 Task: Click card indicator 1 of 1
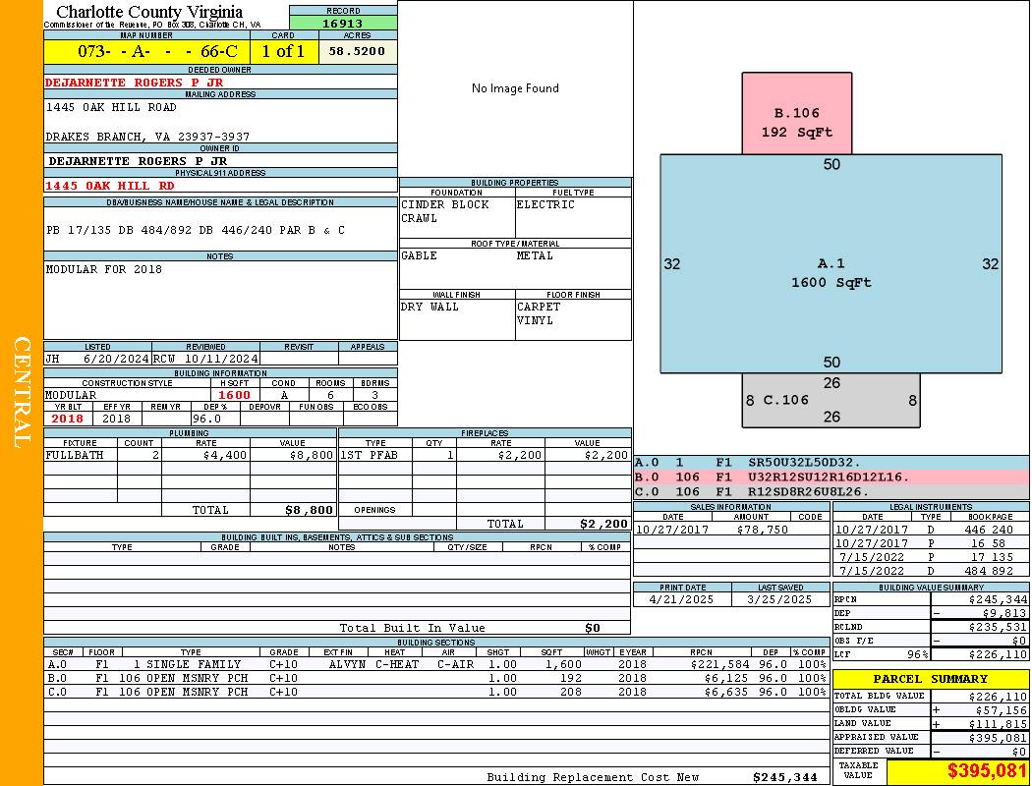pyautogui.click(x=284, y=51)
